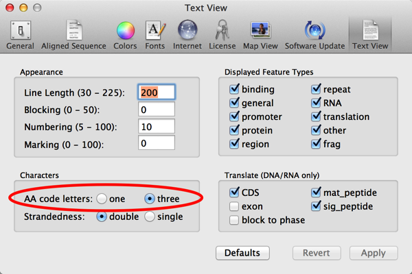Viewport: 412px width, 274px height.
Task: Open the General preferences pane
Action: 20,35
